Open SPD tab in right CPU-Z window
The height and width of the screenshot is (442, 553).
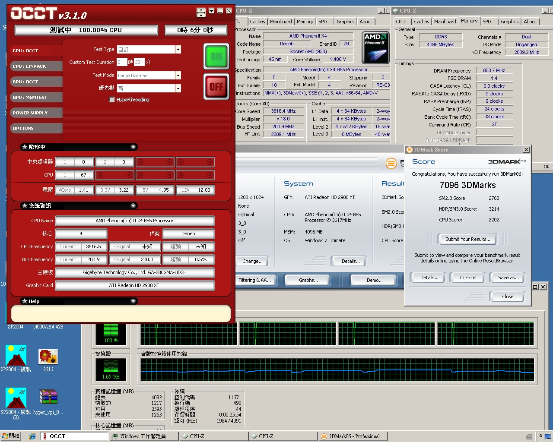[x=487, y=22]
